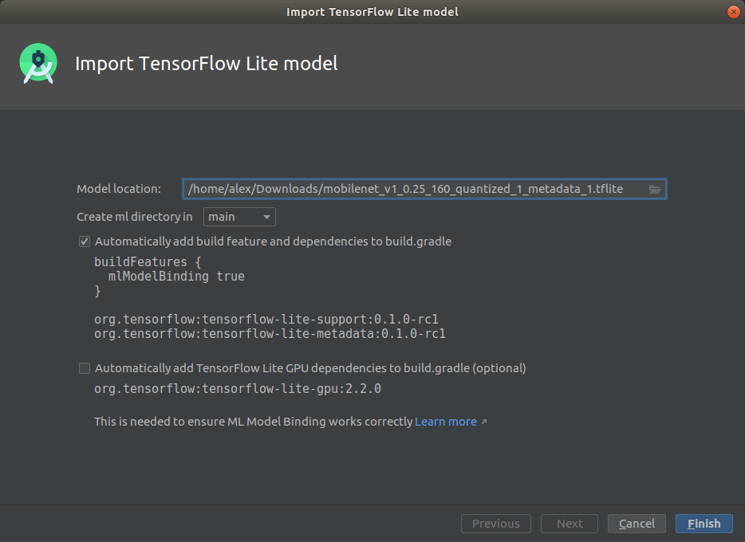Click the Android Studio robot logo

pos(37,63)
